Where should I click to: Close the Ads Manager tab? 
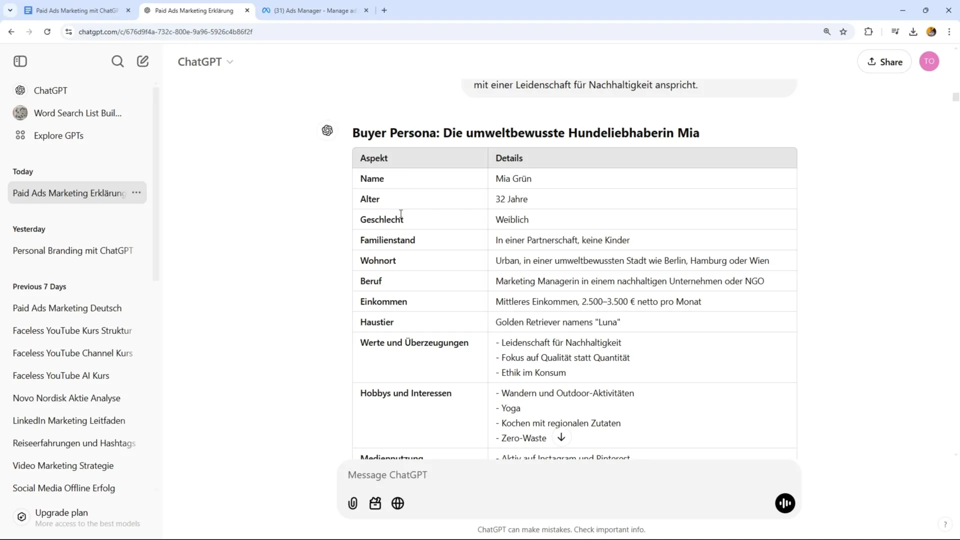click(366, 10)
